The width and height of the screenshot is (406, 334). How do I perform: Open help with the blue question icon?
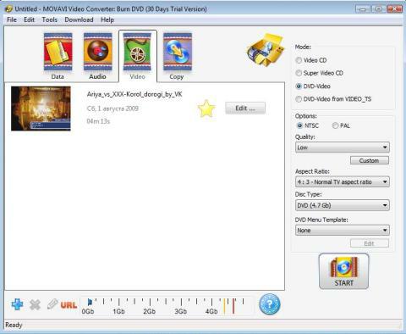(270, 304)
